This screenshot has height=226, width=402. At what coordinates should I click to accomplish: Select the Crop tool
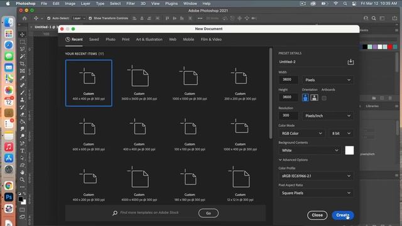[x=23, y=63]
